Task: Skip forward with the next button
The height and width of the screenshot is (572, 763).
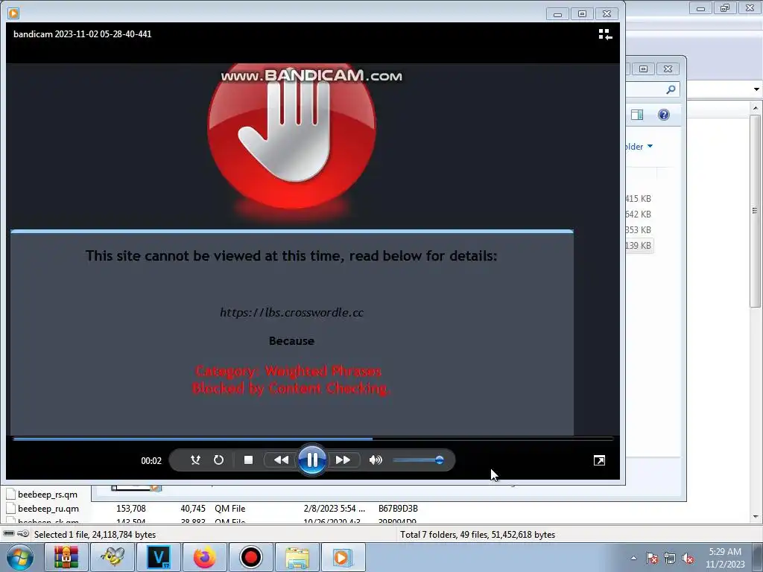Action: point(343,460)
